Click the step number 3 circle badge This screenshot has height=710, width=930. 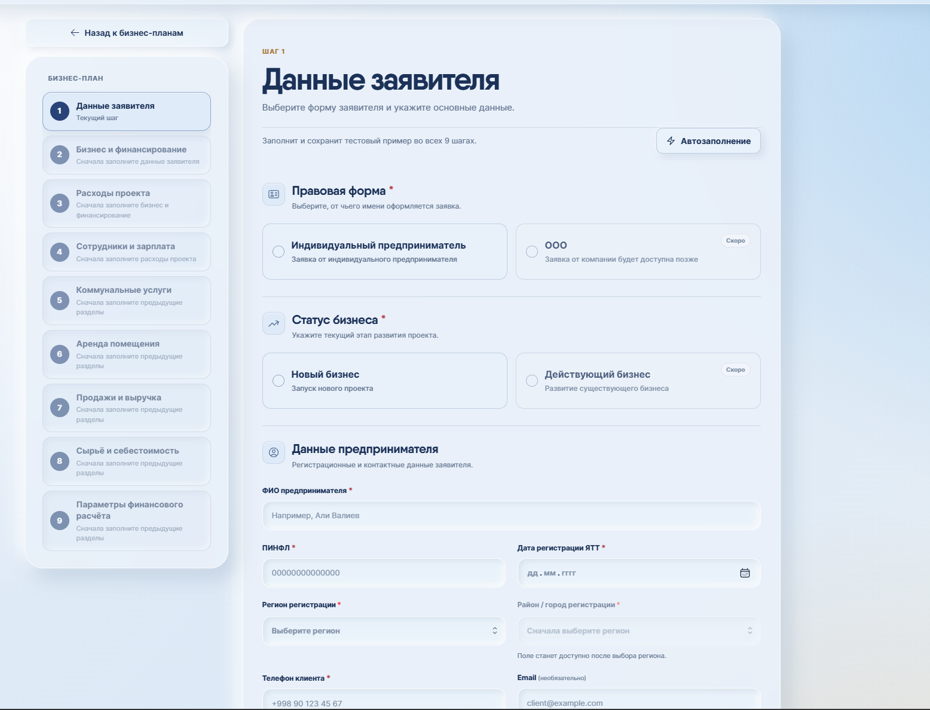point(59,203)
